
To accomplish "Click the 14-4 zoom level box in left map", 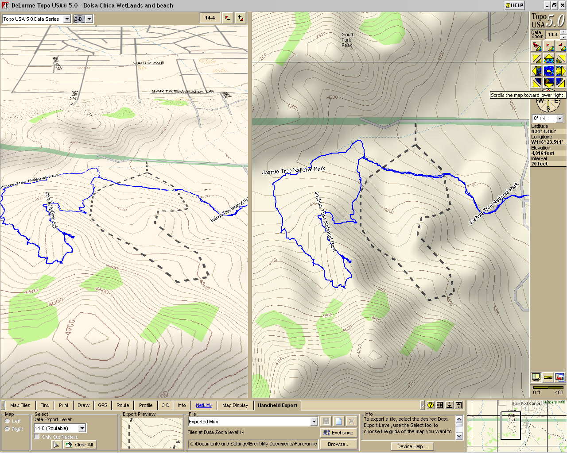I will pos(210,18).
